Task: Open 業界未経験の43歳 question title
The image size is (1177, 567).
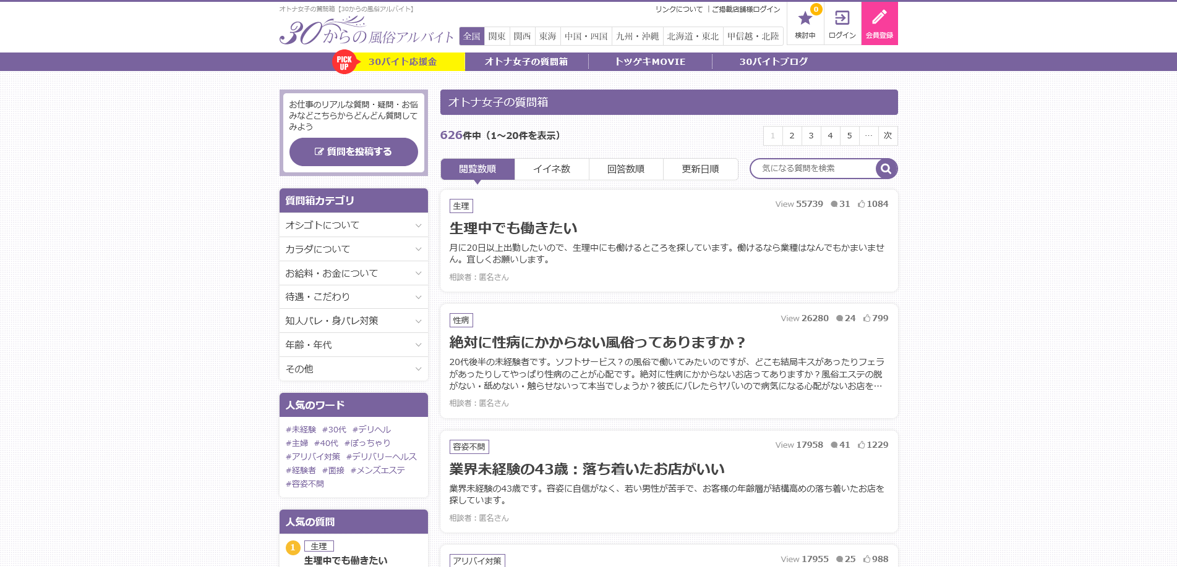Action: 587,469
